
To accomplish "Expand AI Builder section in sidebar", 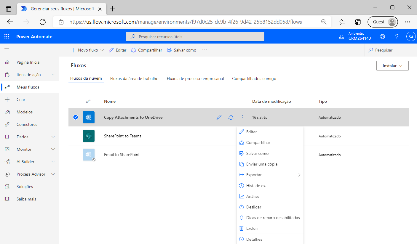I will pos(53,162).
